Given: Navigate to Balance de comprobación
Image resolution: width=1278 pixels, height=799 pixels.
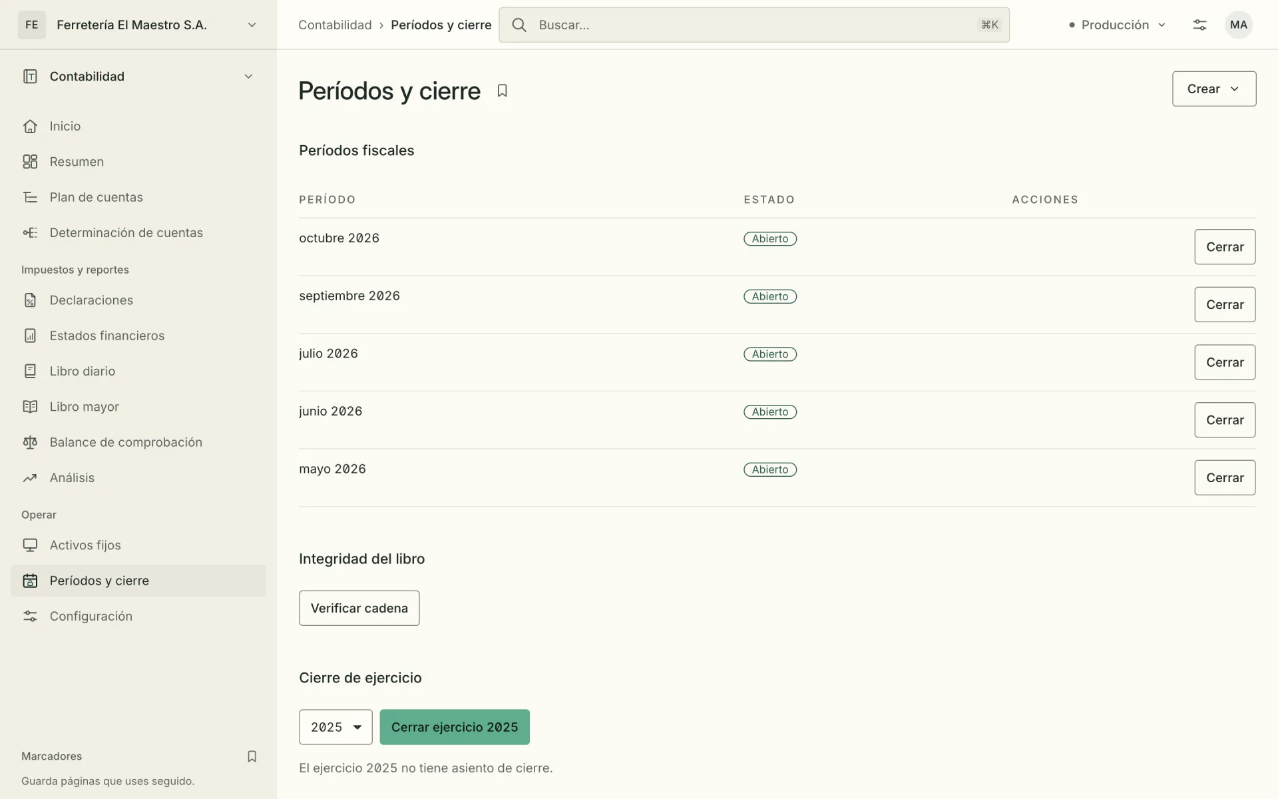Looking at the screenshot, I should tap(138, 442).
